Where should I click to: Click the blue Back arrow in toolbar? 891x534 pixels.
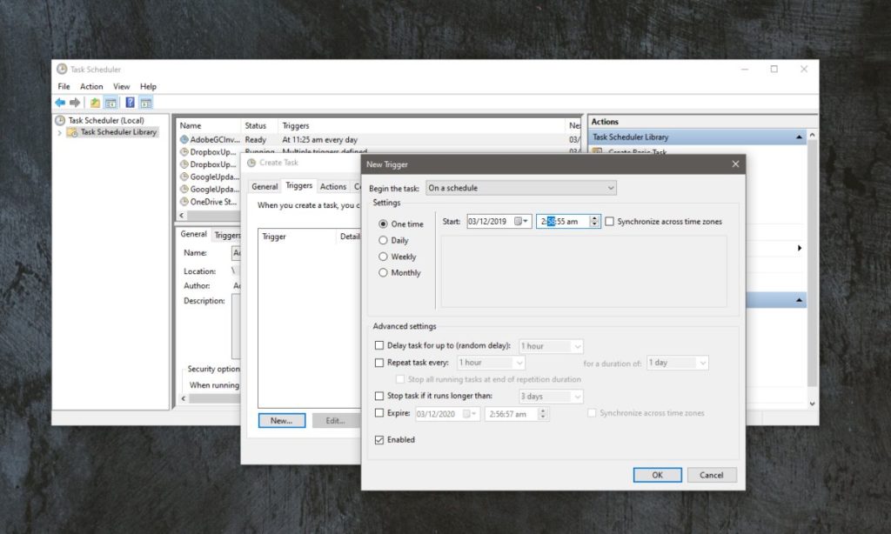[60, 103]
